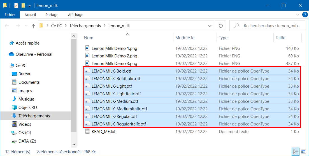Image resolution: width=309 pixels, height=156 pixels.
Task: Click the navigation pane scrollbar down arrow
Action: 74,145
